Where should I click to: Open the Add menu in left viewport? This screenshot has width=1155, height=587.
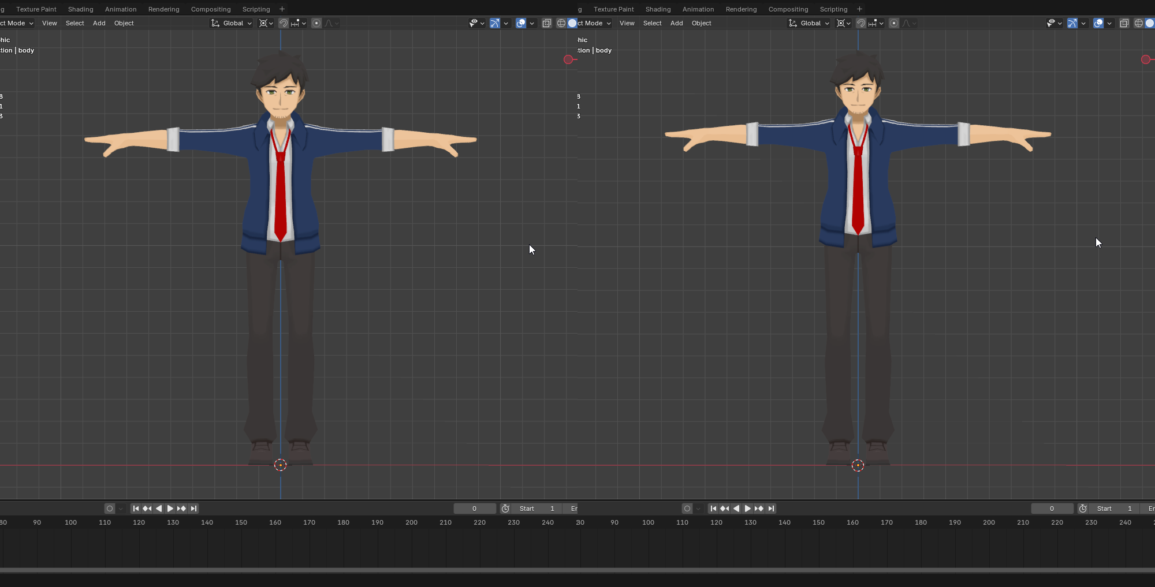click(x=99, y=23)
